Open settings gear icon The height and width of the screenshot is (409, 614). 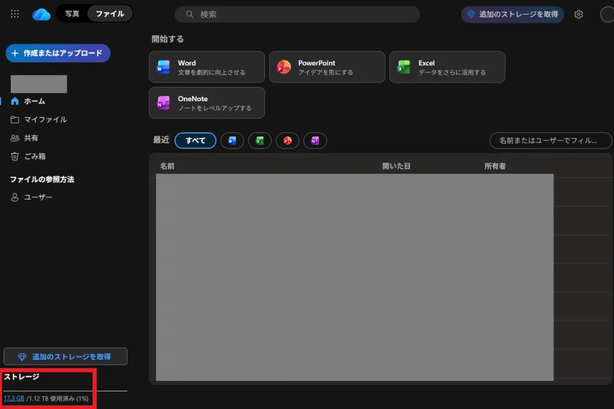[579, 14]
